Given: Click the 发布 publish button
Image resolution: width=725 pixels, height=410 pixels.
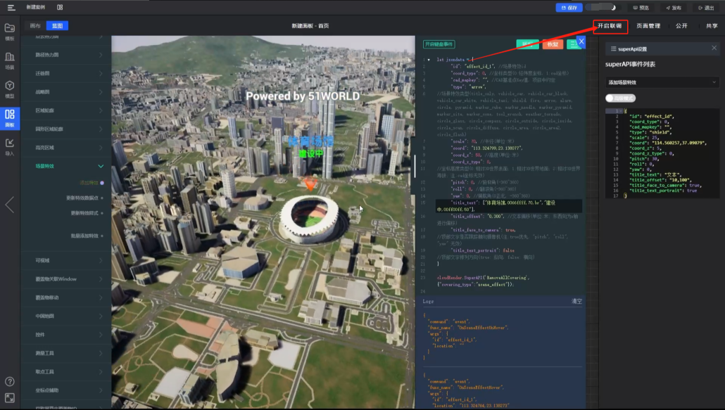Looking at the screenshot, I should [674, 8].
